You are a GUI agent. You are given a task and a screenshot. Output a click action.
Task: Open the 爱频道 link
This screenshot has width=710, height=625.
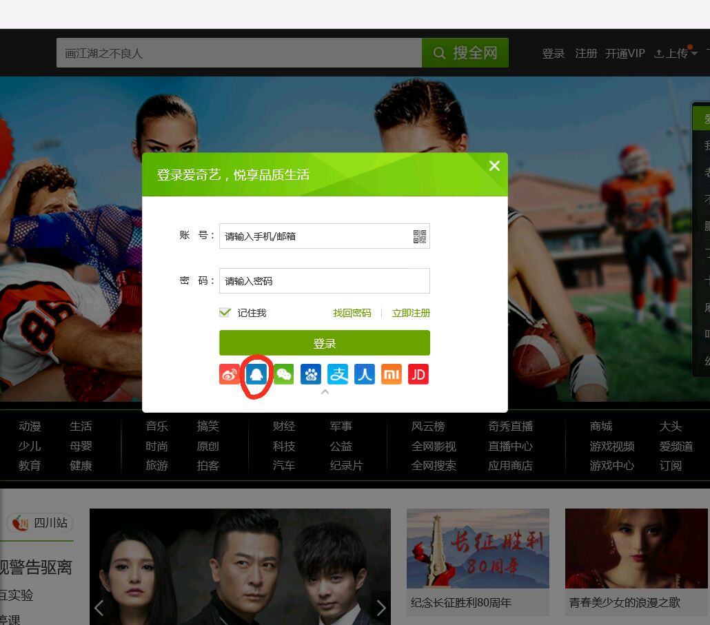tap(676, 447)
